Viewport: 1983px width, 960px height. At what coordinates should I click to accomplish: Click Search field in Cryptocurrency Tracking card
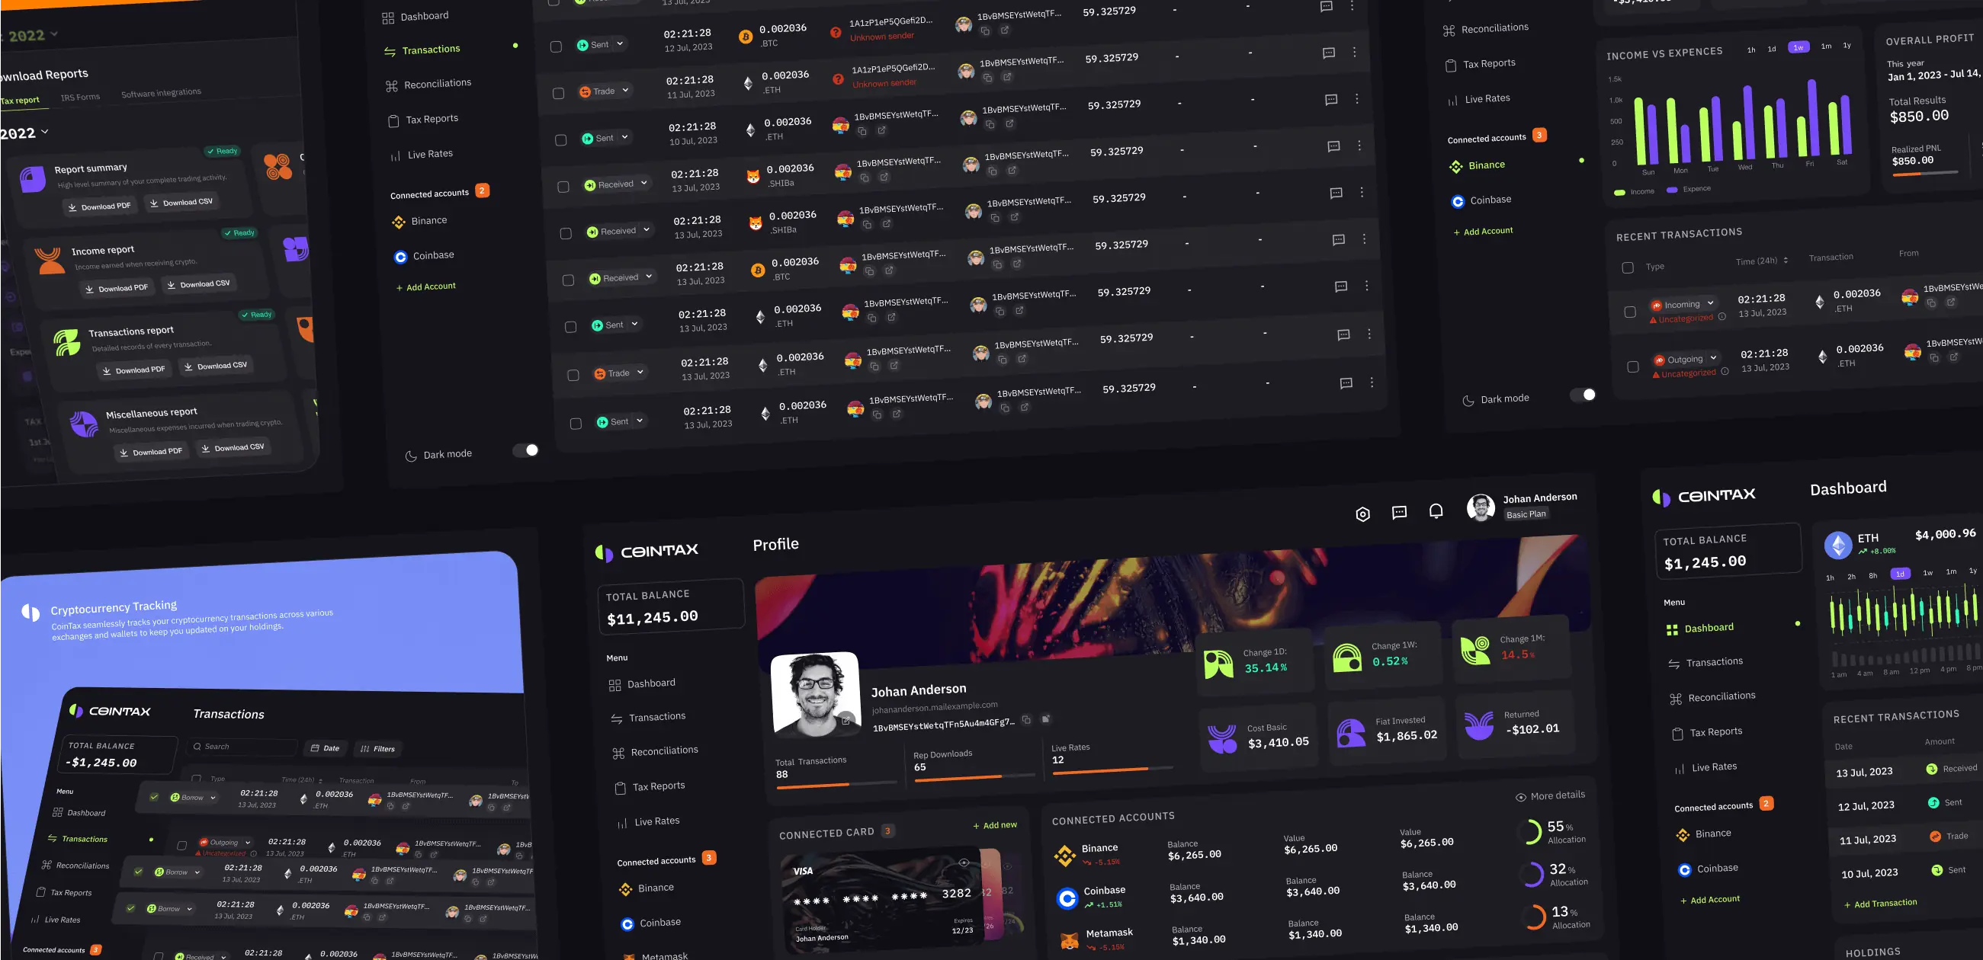point(241,746)
